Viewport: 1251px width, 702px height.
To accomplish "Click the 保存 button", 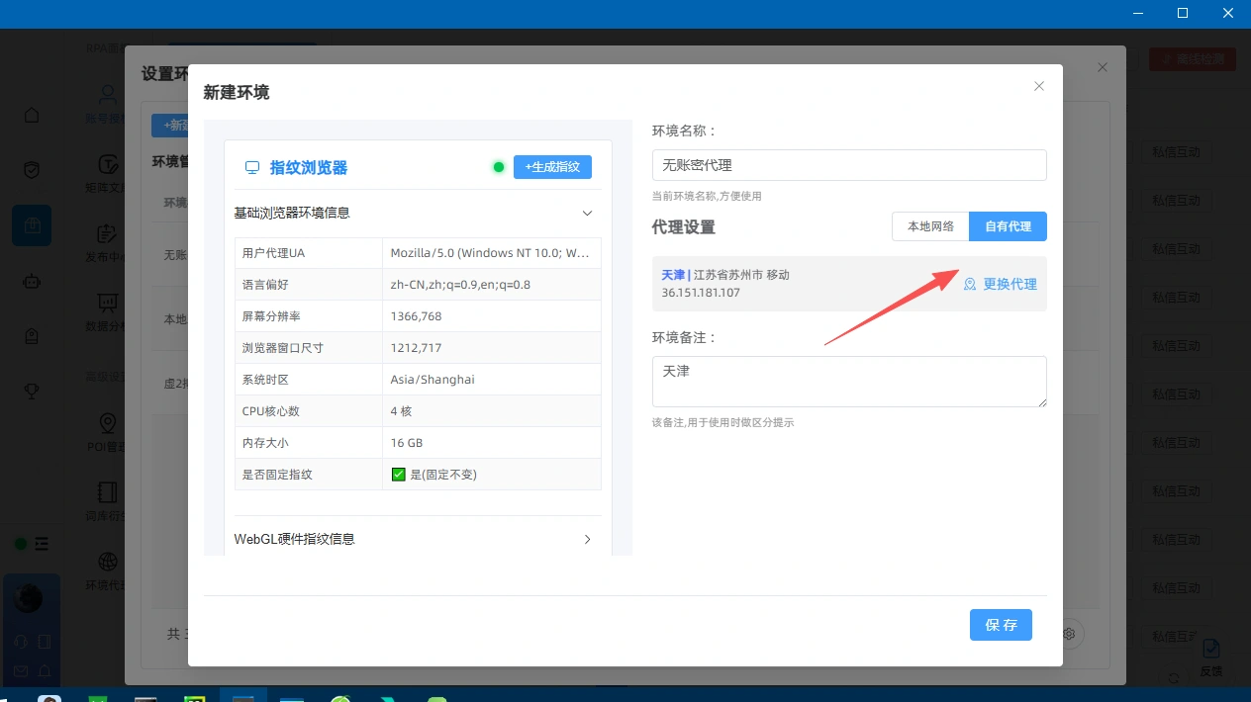I will [x=1001, y=625].
